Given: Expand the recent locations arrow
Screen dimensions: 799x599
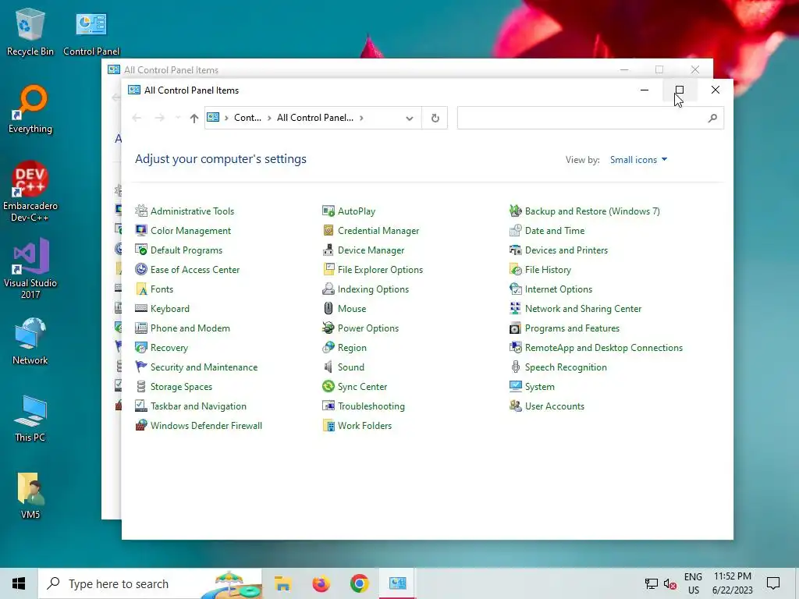Looking at the screenshot, I should coord(178,119).
